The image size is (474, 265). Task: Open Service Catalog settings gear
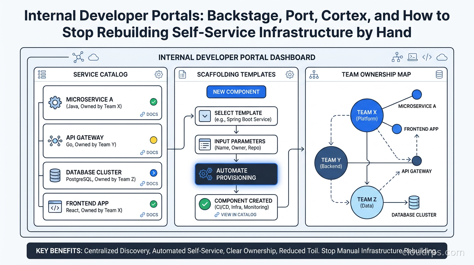158,74
